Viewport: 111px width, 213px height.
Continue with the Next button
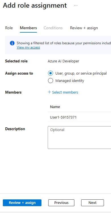(x=93, y=203)
